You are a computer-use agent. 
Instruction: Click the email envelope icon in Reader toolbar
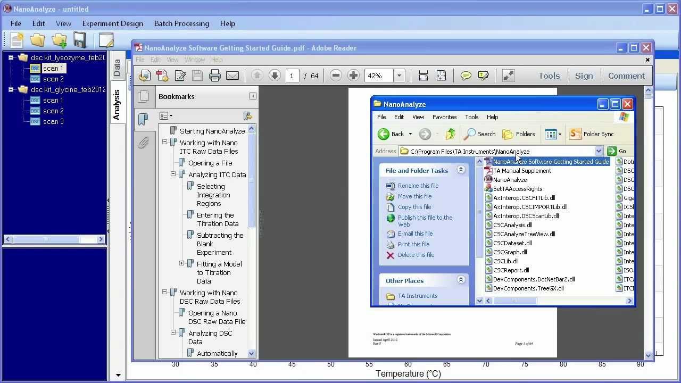click(232, 76)
